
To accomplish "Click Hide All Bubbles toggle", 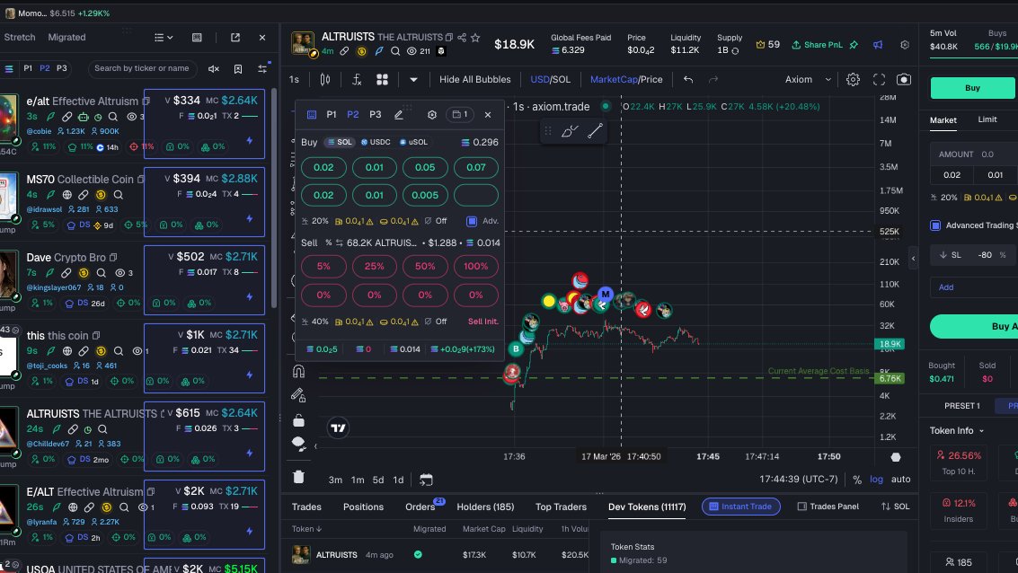I will pyautogui.click(x=474, y=79).
